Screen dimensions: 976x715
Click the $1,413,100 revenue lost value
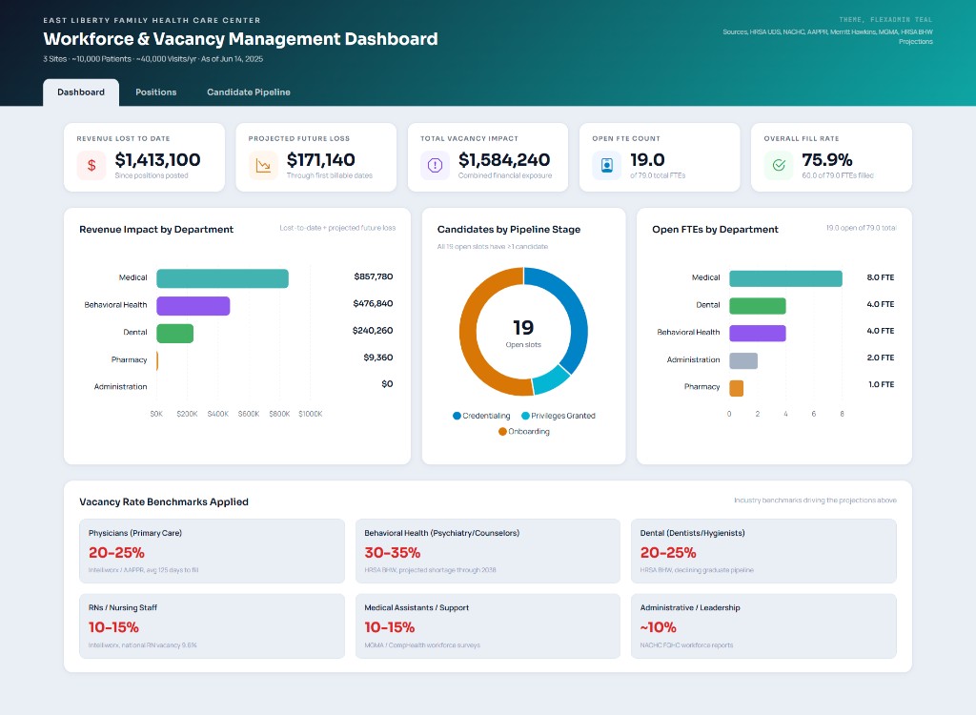[x=157, y=160]
